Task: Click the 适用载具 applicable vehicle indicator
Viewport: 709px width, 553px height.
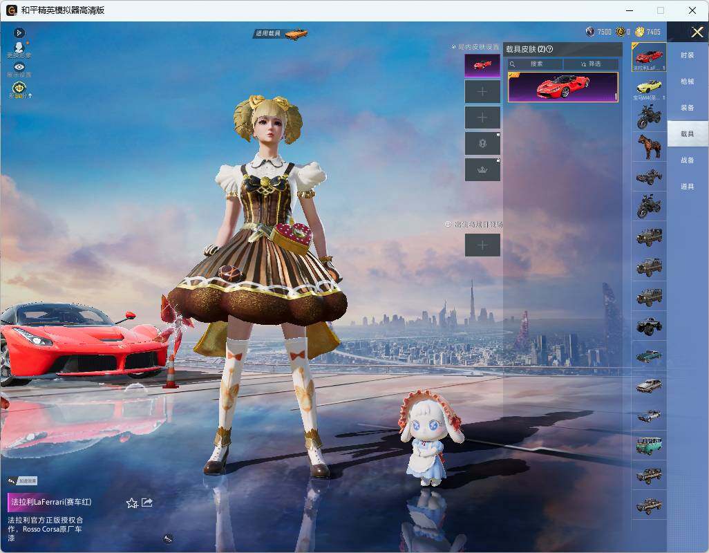Action: coord(281,33)
